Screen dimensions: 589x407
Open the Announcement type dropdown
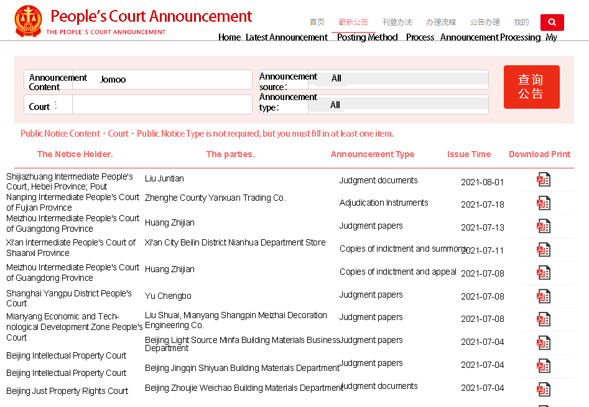[x=398, y=105]
